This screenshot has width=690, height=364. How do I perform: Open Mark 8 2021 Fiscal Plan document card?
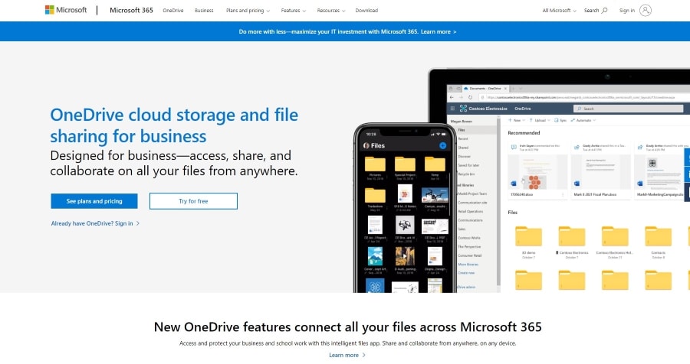600,170
